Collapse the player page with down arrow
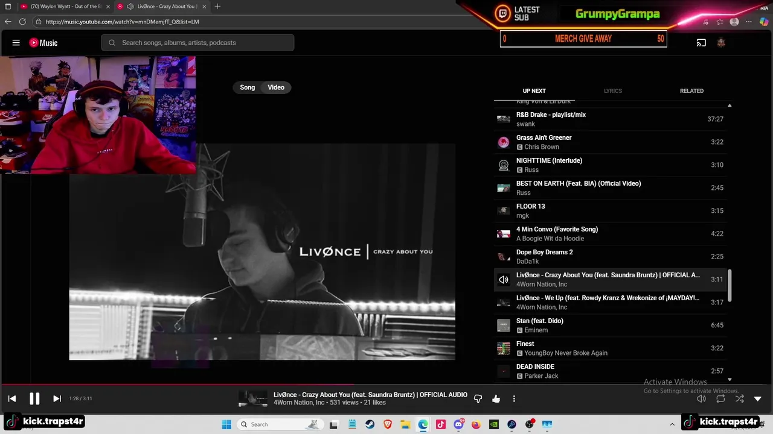This screenshot has width=773, height=434. 758,399
